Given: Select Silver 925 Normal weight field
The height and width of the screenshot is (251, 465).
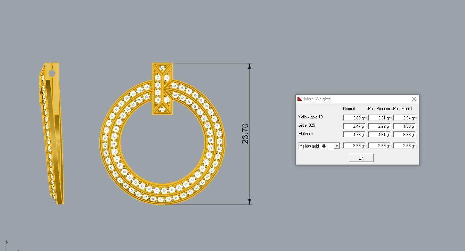Looking at the screenshot, I should 354,126.
